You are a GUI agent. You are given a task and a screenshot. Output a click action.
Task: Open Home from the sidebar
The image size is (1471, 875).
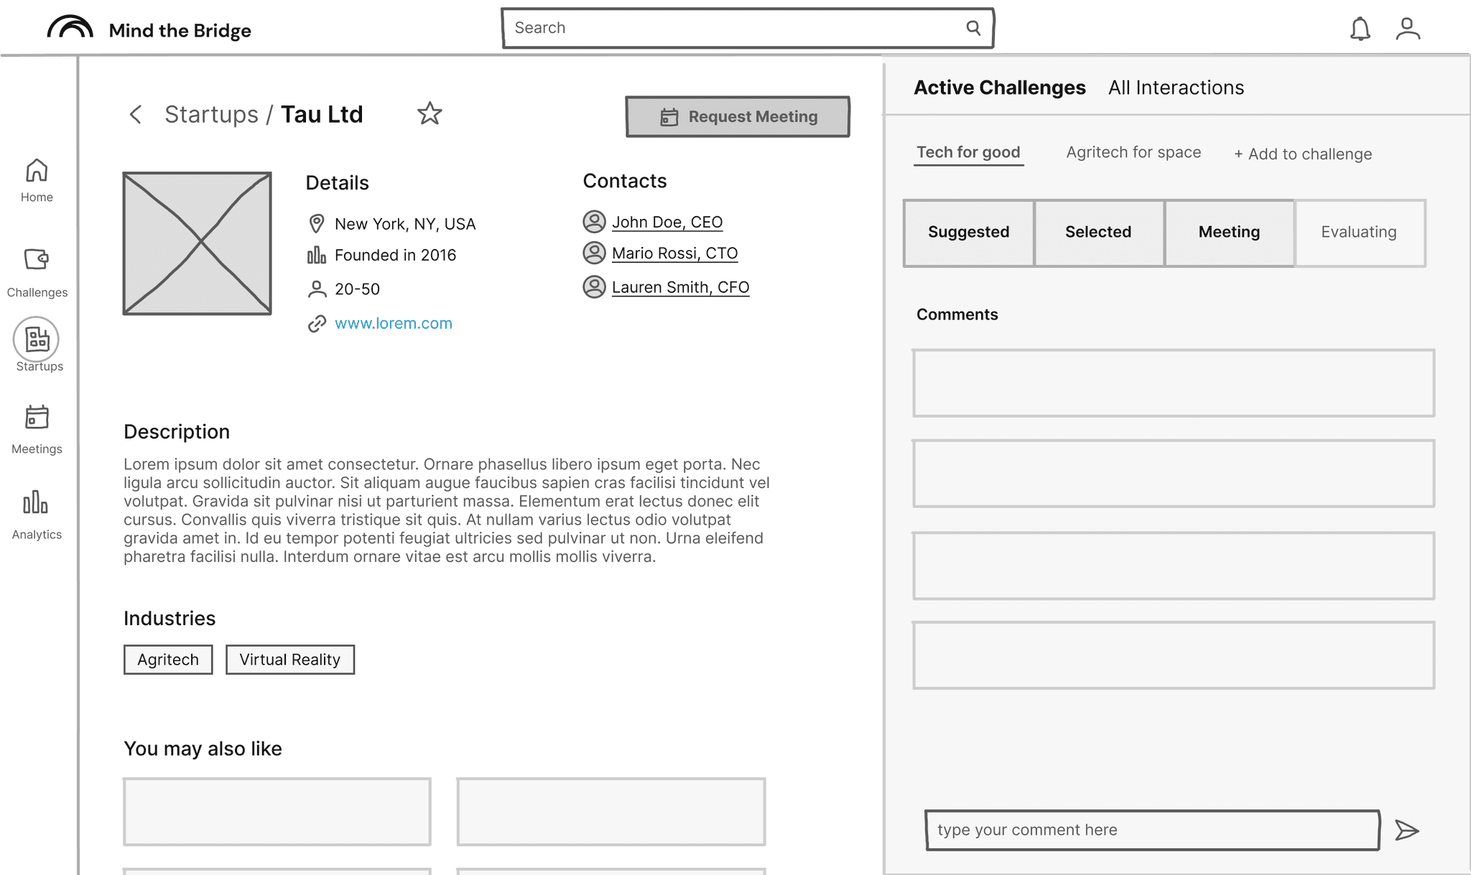coord(37,180)
